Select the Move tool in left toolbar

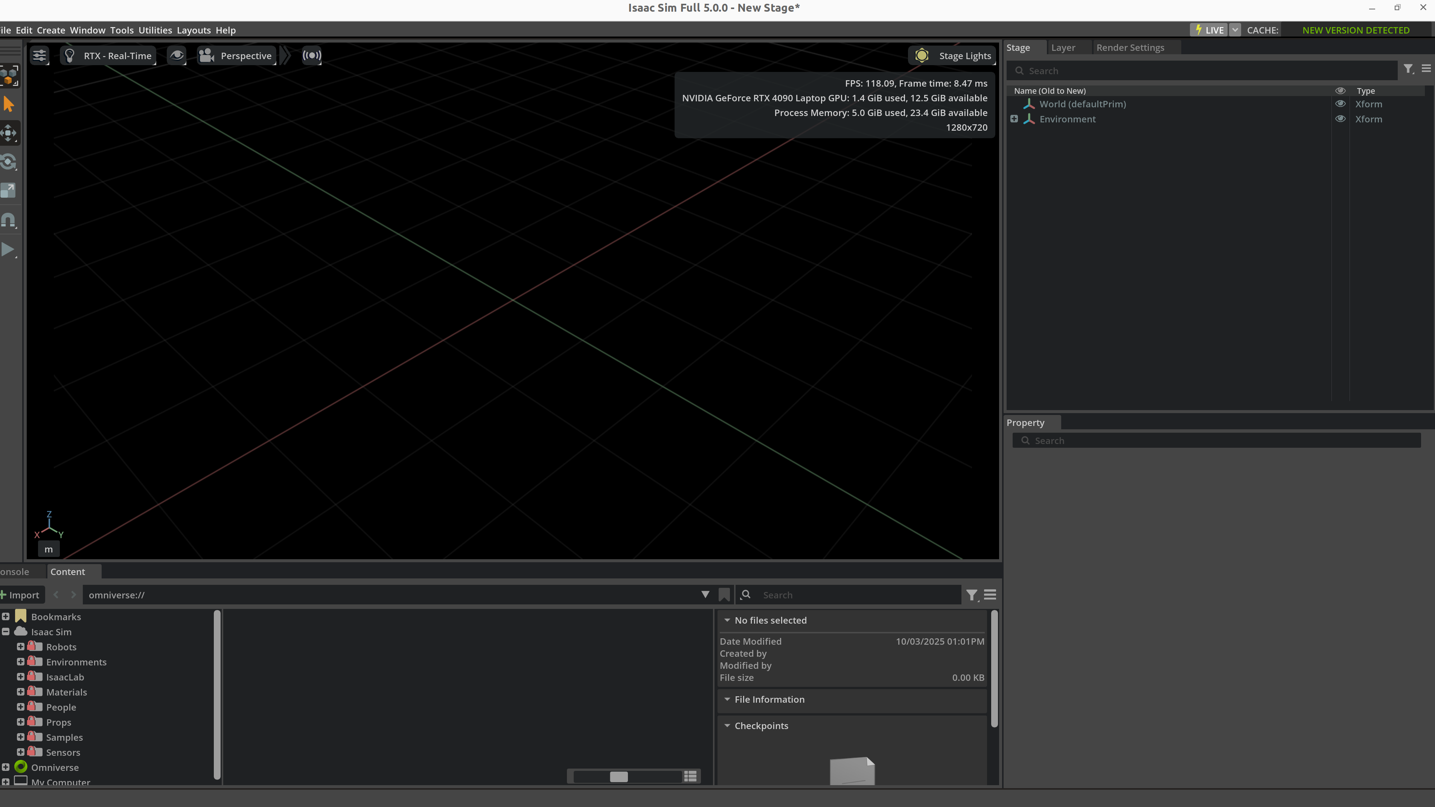click(x=8, y=133)
